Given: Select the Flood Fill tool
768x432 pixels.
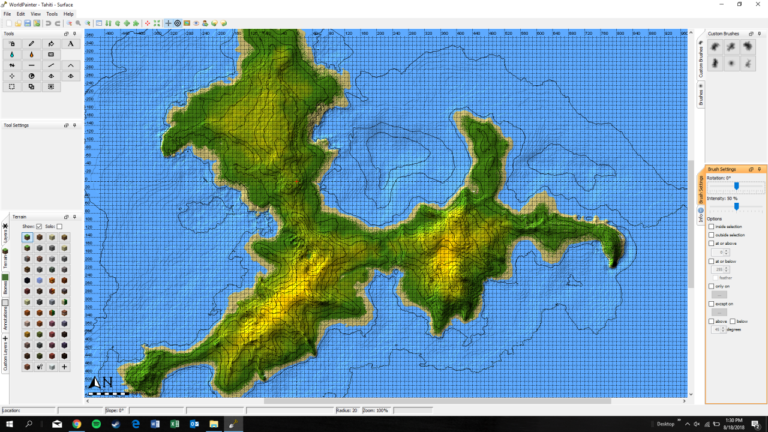Looking at the screenshot, I should [50, 43].
